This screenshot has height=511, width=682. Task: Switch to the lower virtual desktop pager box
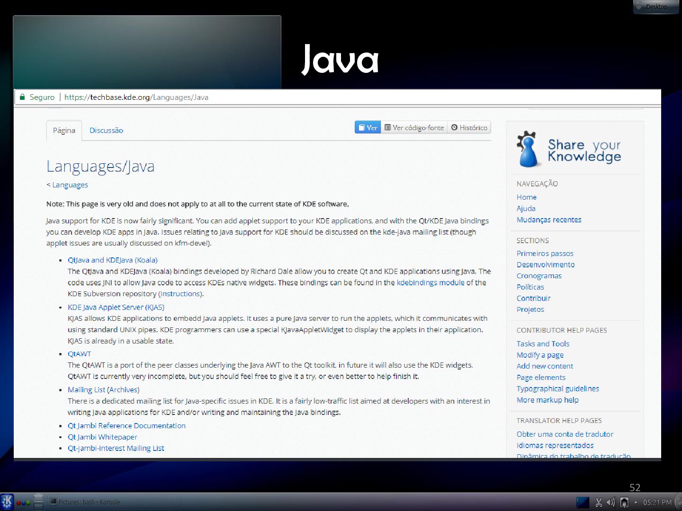click(39, 506)
